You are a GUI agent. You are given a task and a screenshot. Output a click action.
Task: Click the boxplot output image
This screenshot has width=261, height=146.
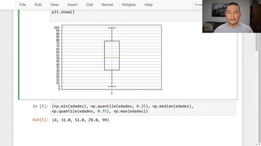[x=108, y=60]
